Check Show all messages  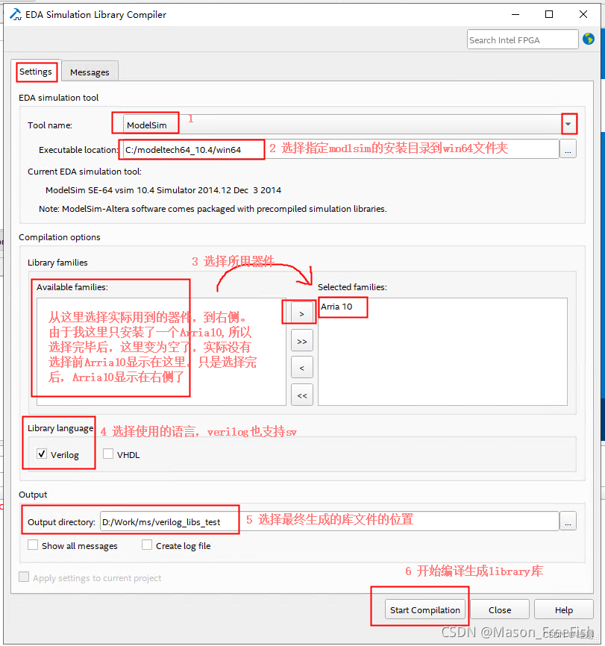click(x=33, y=545)
